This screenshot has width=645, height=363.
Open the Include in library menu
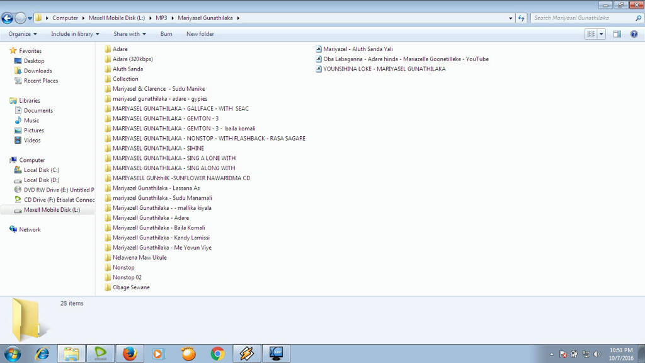pyautogui.click(x=75, y=34)
